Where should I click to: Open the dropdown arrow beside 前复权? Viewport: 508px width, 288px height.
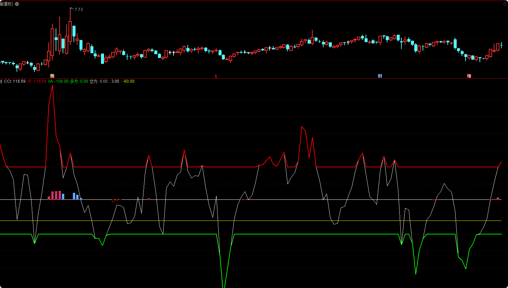point(17,4)
